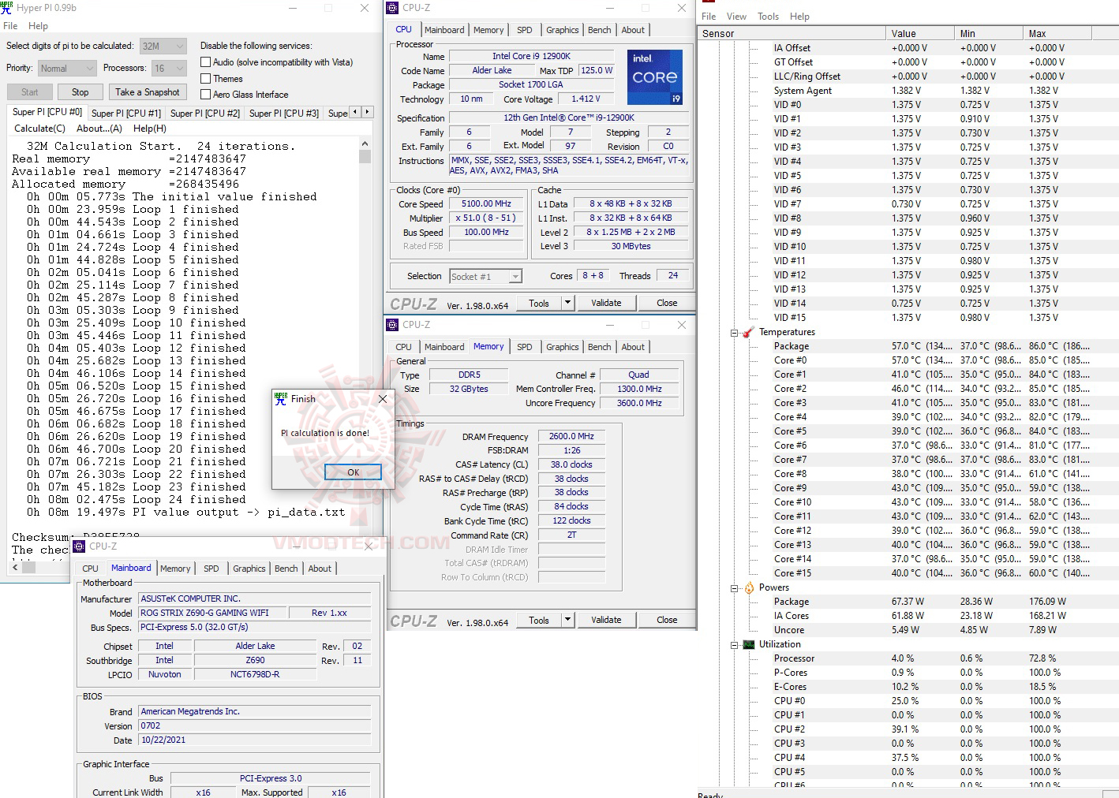Screen dimensions: 1119x798
Task: Open the Tools dropdown arrow in CPU-Z Memory window
Action: pyautogui.click(x=567, y=620)
